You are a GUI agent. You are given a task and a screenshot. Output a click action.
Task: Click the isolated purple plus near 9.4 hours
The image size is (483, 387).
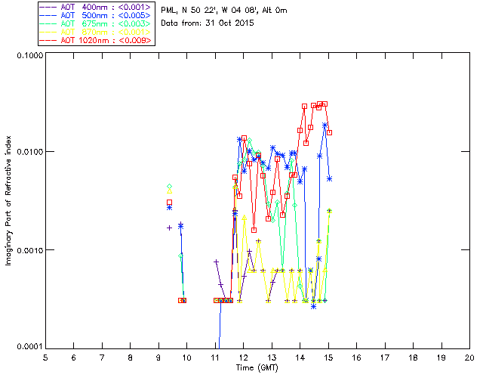pyautogui.click(x=169, y=228)
